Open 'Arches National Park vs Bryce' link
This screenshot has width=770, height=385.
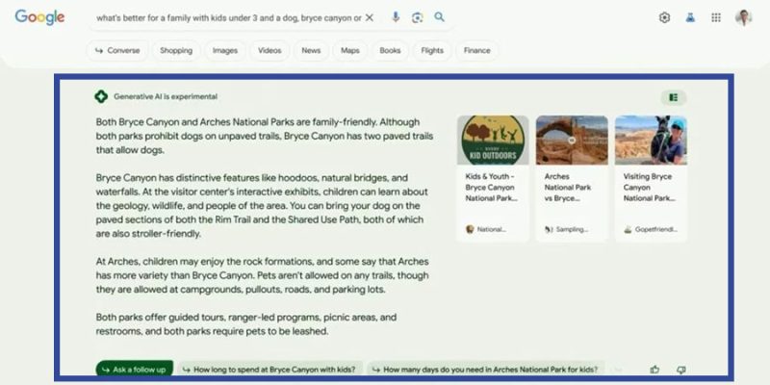click(568, 187)
